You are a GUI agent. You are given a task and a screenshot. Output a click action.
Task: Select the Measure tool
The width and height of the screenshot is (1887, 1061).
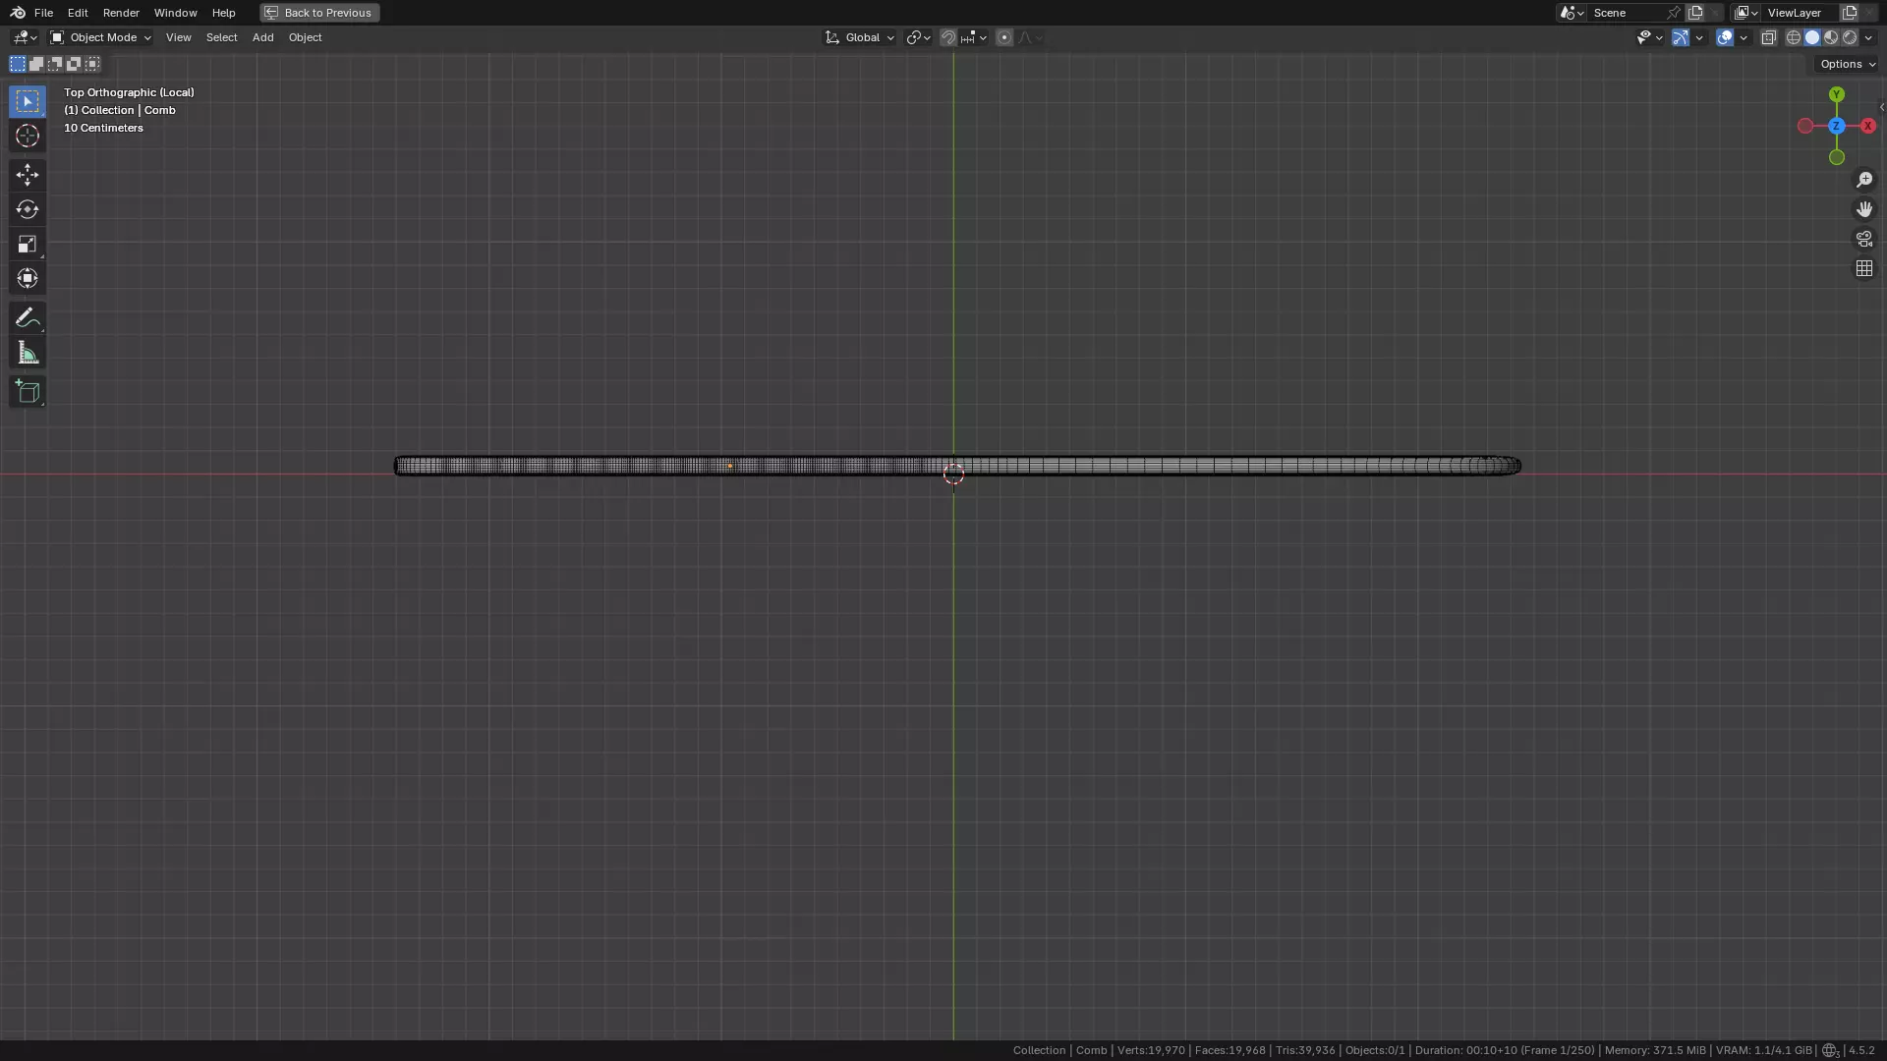coord(27,354)
